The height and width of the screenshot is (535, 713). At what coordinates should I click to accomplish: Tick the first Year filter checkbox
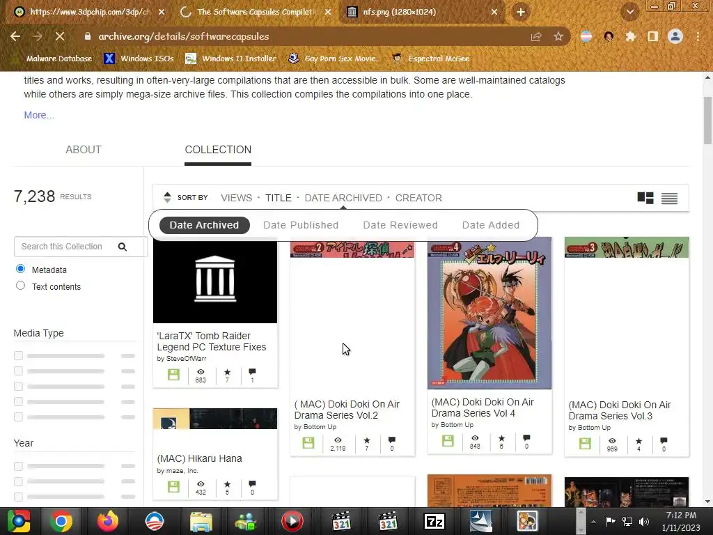pos(18,466)
